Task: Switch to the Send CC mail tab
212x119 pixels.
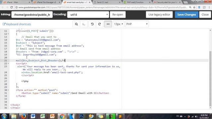Action: tap(107, 2)
